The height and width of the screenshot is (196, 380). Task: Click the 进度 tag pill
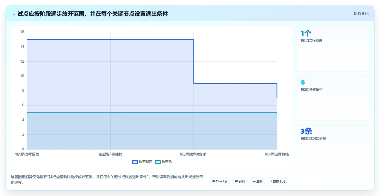[258, 181]
